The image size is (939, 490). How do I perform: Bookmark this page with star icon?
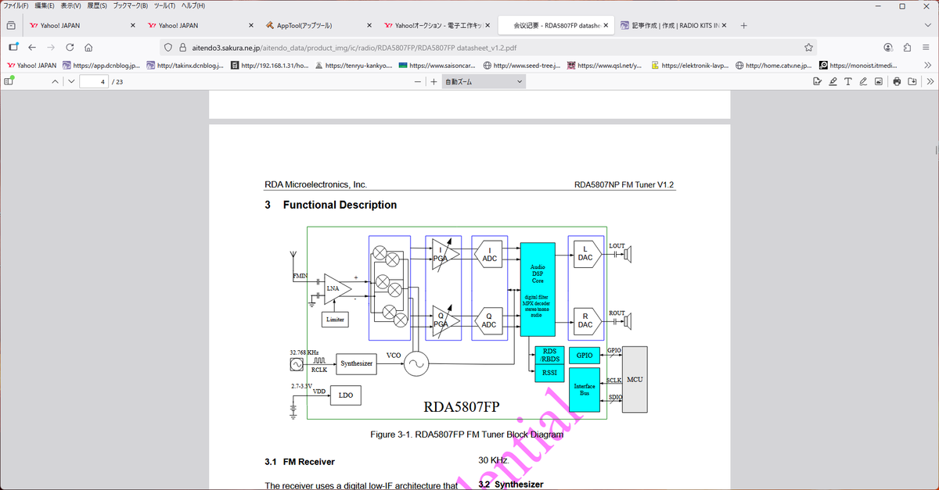point(808,47)
